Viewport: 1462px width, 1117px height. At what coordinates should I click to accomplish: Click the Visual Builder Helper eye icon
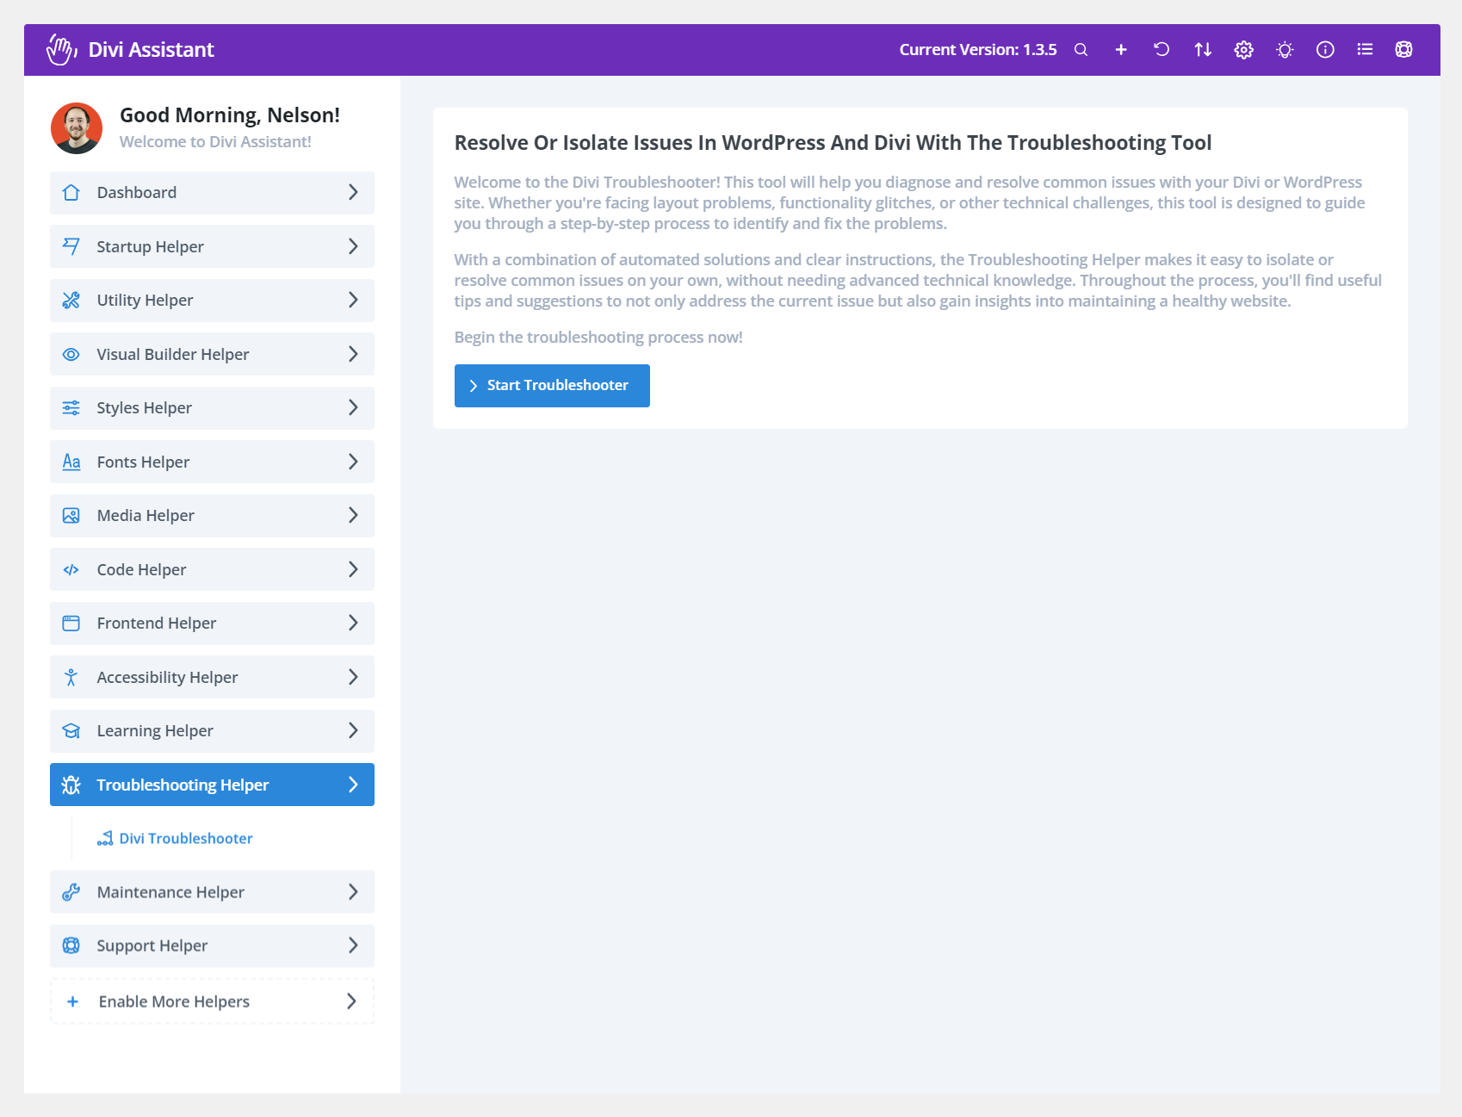pyautogui.click(x=71, y=354)
